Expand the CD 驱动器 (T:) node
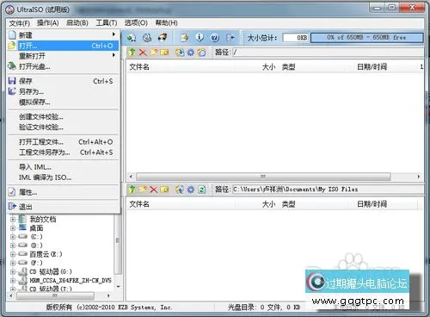Viewport: 430px width, 317px height. [x=13, y=289]
